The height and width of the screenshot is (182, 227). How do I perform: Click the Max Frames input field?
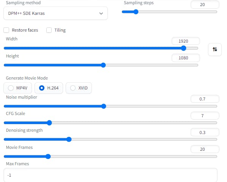(x=110, y=175)
